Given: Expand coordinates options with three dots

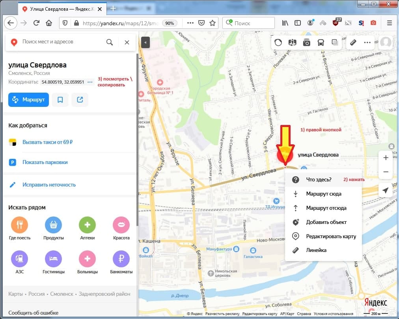Looking at the screenshot, I should (x=90, y=82).
